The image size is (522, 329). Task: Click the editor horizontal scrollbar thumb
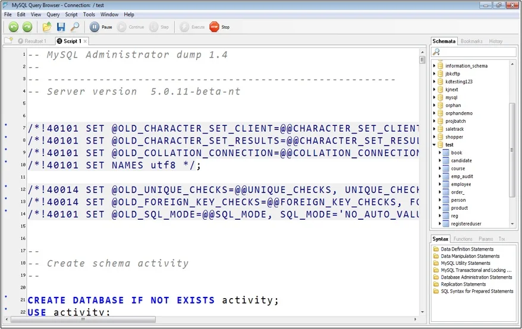coord(83,319)
